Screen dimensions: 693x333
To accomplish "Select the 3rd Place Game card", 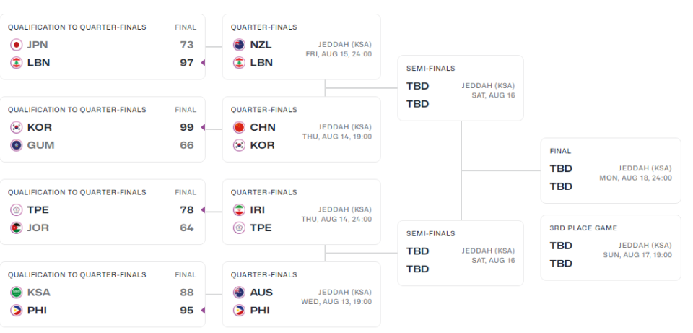I will [x=611, y=248].
